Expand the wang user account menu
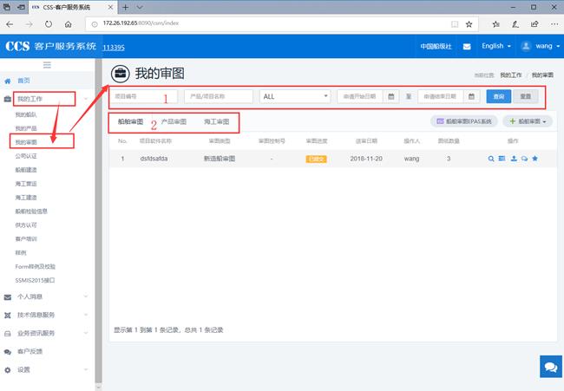This screenshot has width=564, height=391. (x=538, y=46)
